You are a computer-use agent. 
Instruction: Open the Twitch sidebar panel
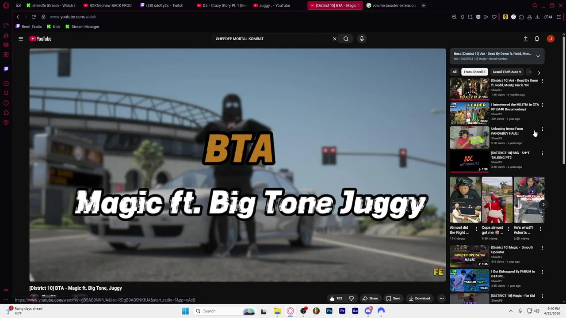point(6,69)
